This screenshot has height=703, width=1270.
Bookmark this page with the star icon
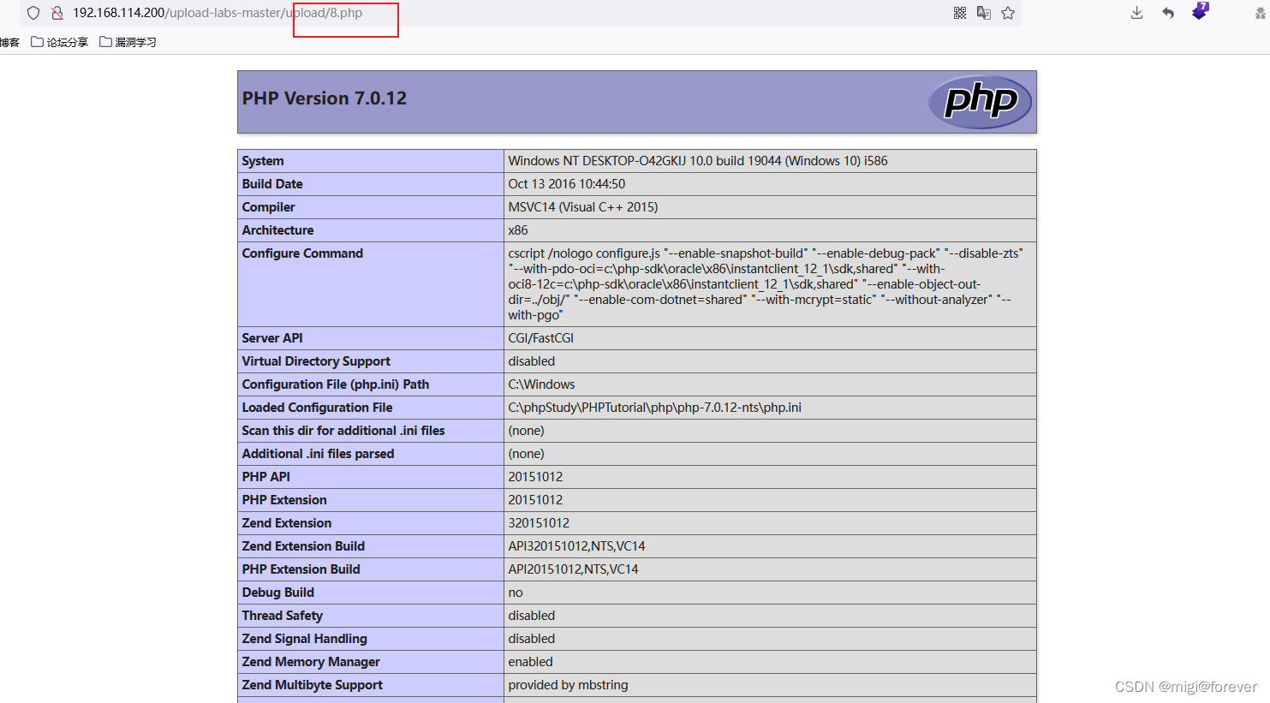(1008, 13)
